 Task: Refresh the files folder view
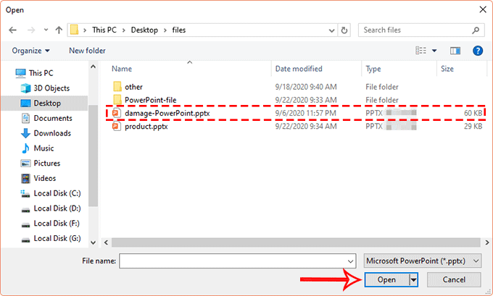click(x=344, y=30)
